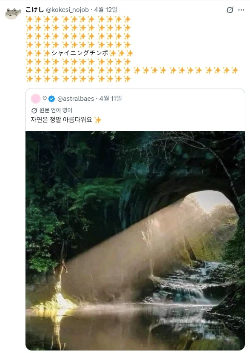This screenshot has width=250, height=353.
Task: Click the heart symbol display name
Action: [x=45, y=98]
